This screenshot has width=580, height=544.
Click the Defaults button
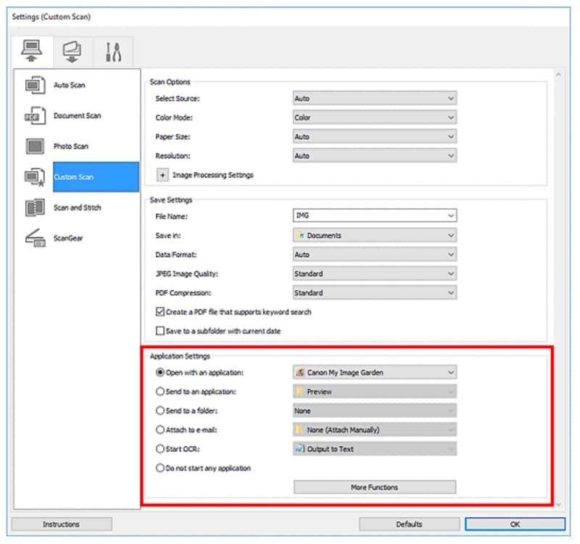coord(409,524)
